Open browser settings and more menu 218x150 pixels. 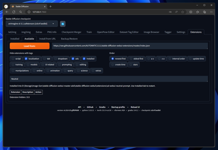(211, 12)
